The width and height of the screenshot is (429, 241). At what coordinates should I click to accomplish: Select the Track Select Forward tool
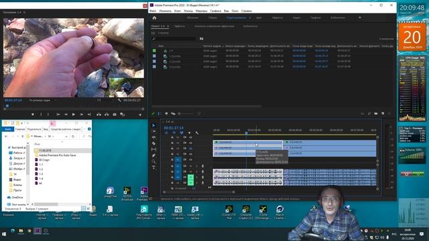click(x=154, y=131)
